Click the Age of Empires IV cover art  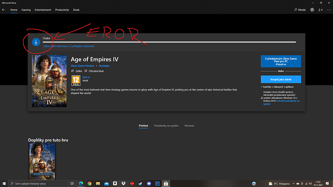tap(49, 81)
